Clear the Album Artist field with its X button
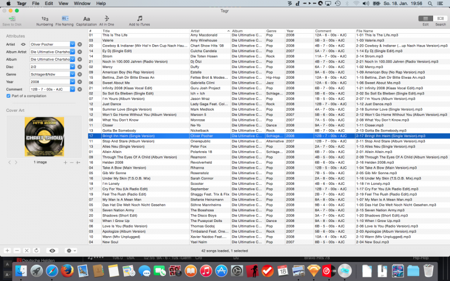The image size is (450, 281). (80, 52)
